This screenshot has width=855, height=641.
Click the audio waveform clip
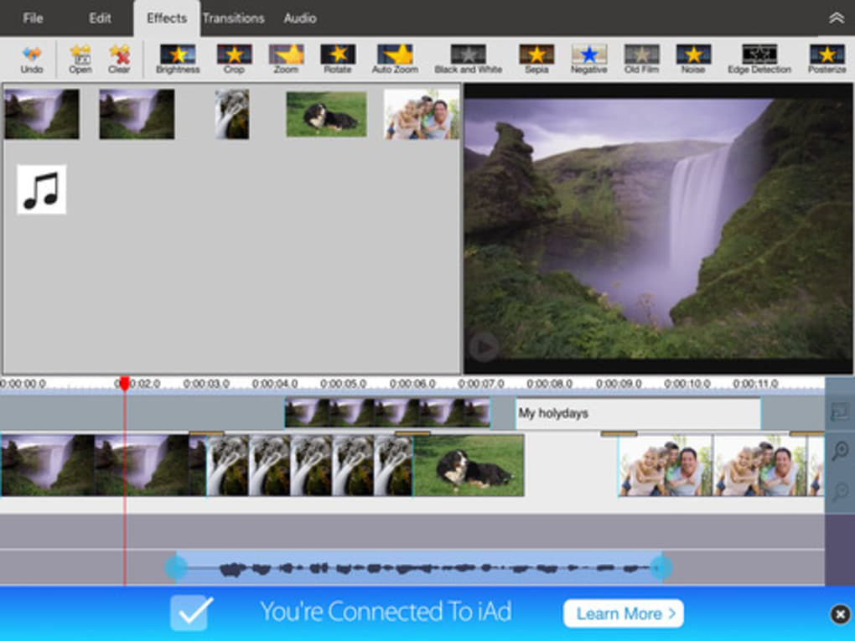coord(419,568)
